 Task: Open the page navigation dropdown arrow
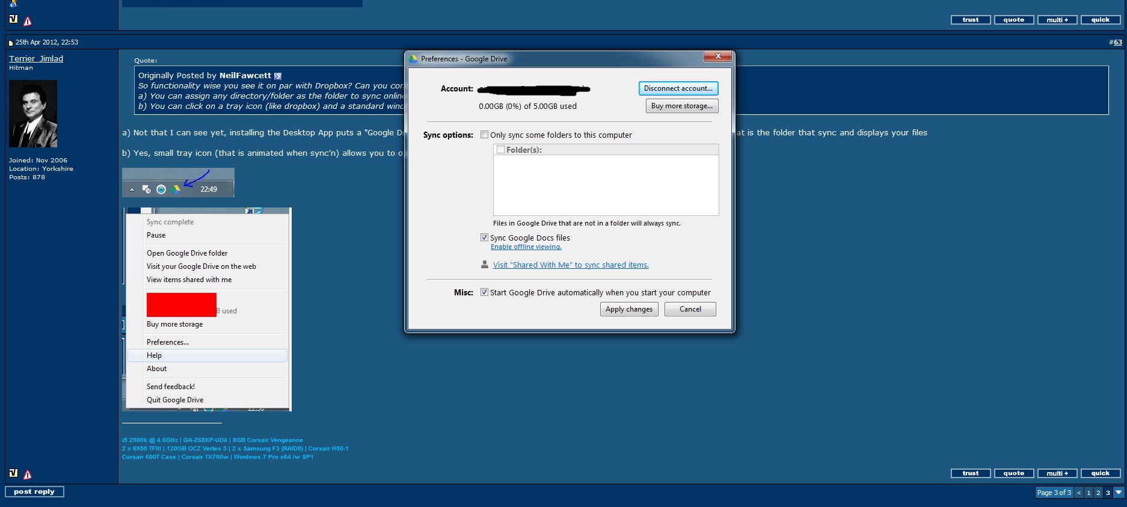1119,492
